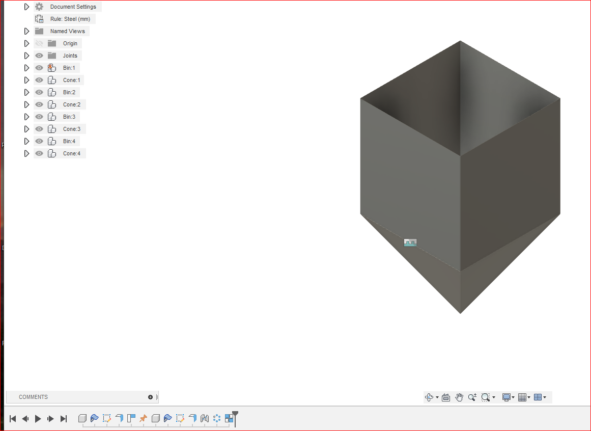This screenshot has width=591, height=431.
Task: Click the timeline position marker handle
Action: [235, 414]
